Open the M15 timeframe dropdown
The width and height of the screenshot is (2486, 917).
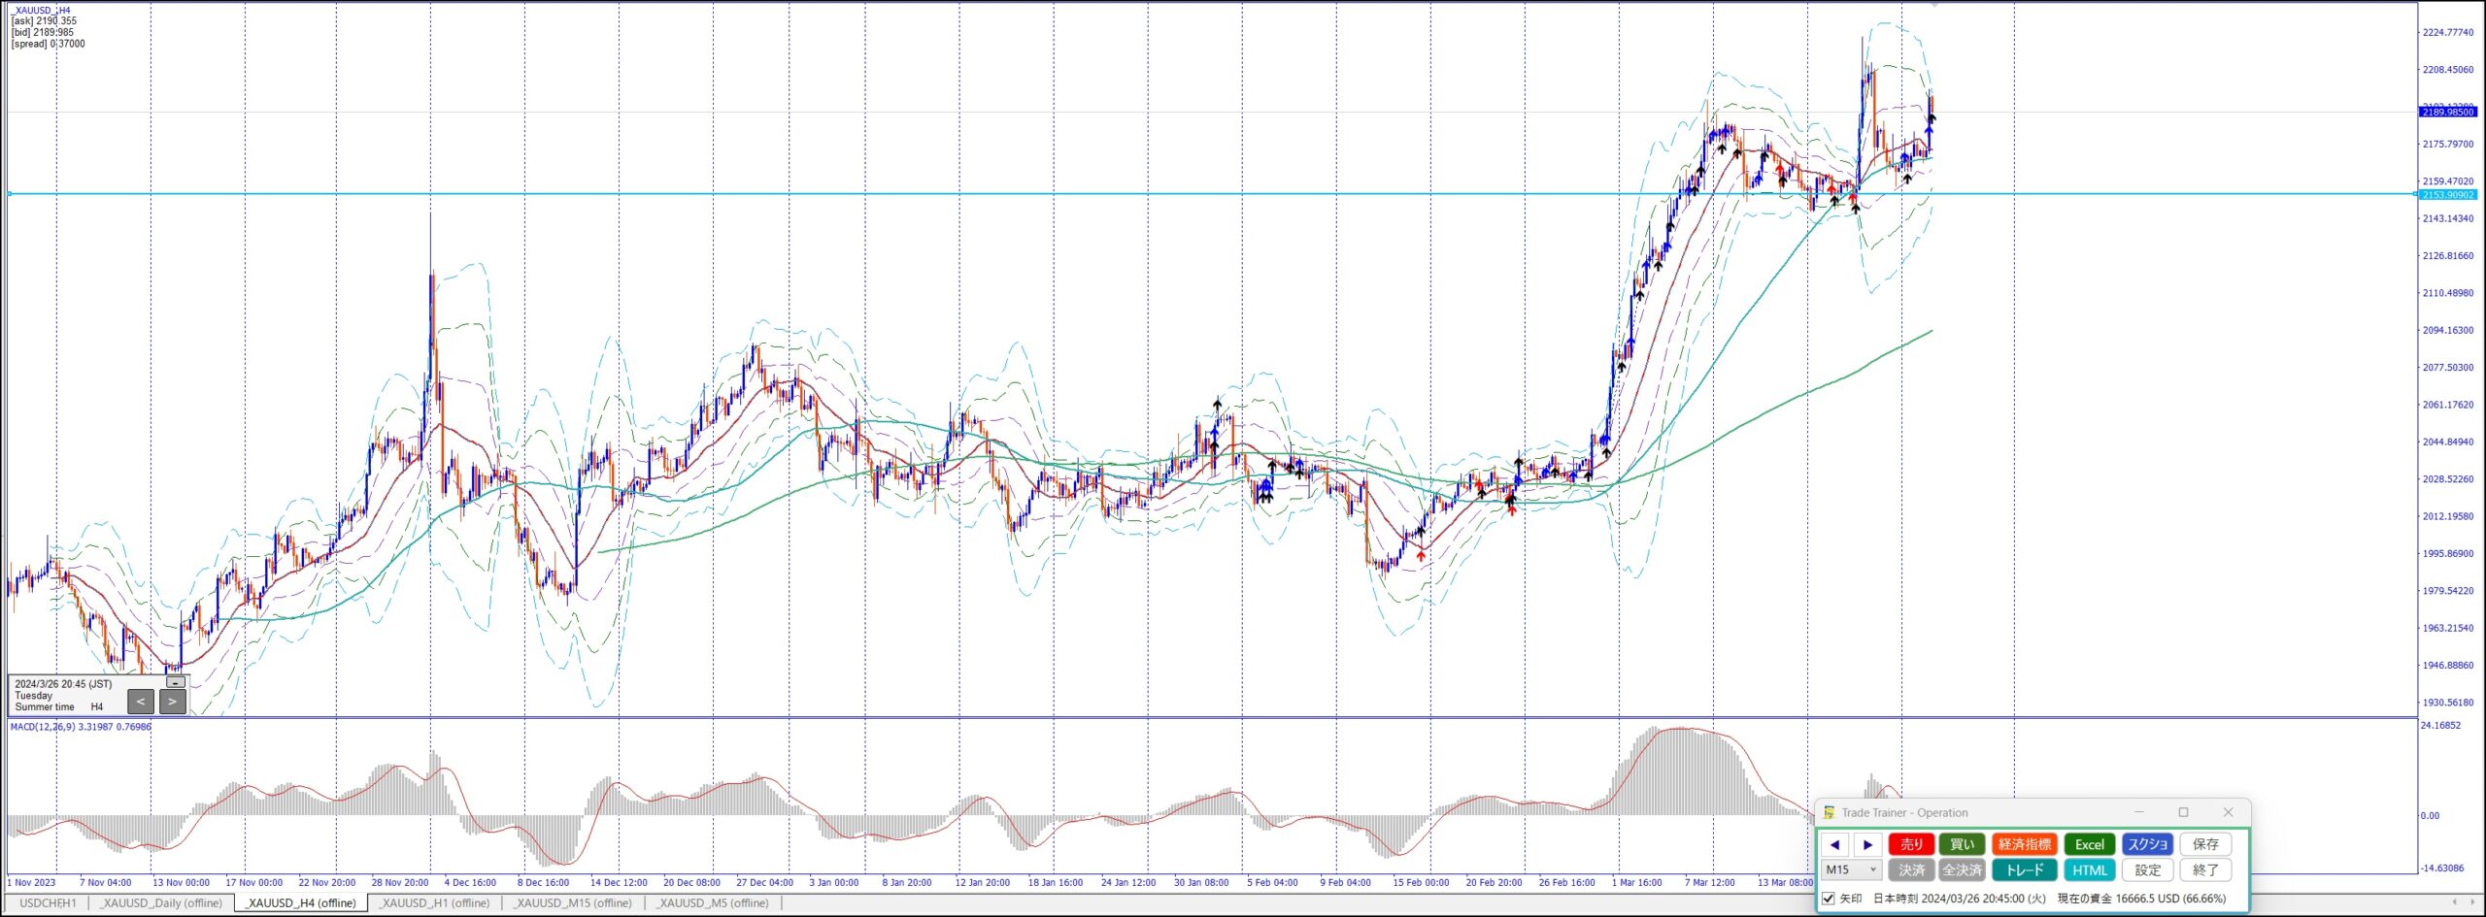pos(1852,869)
